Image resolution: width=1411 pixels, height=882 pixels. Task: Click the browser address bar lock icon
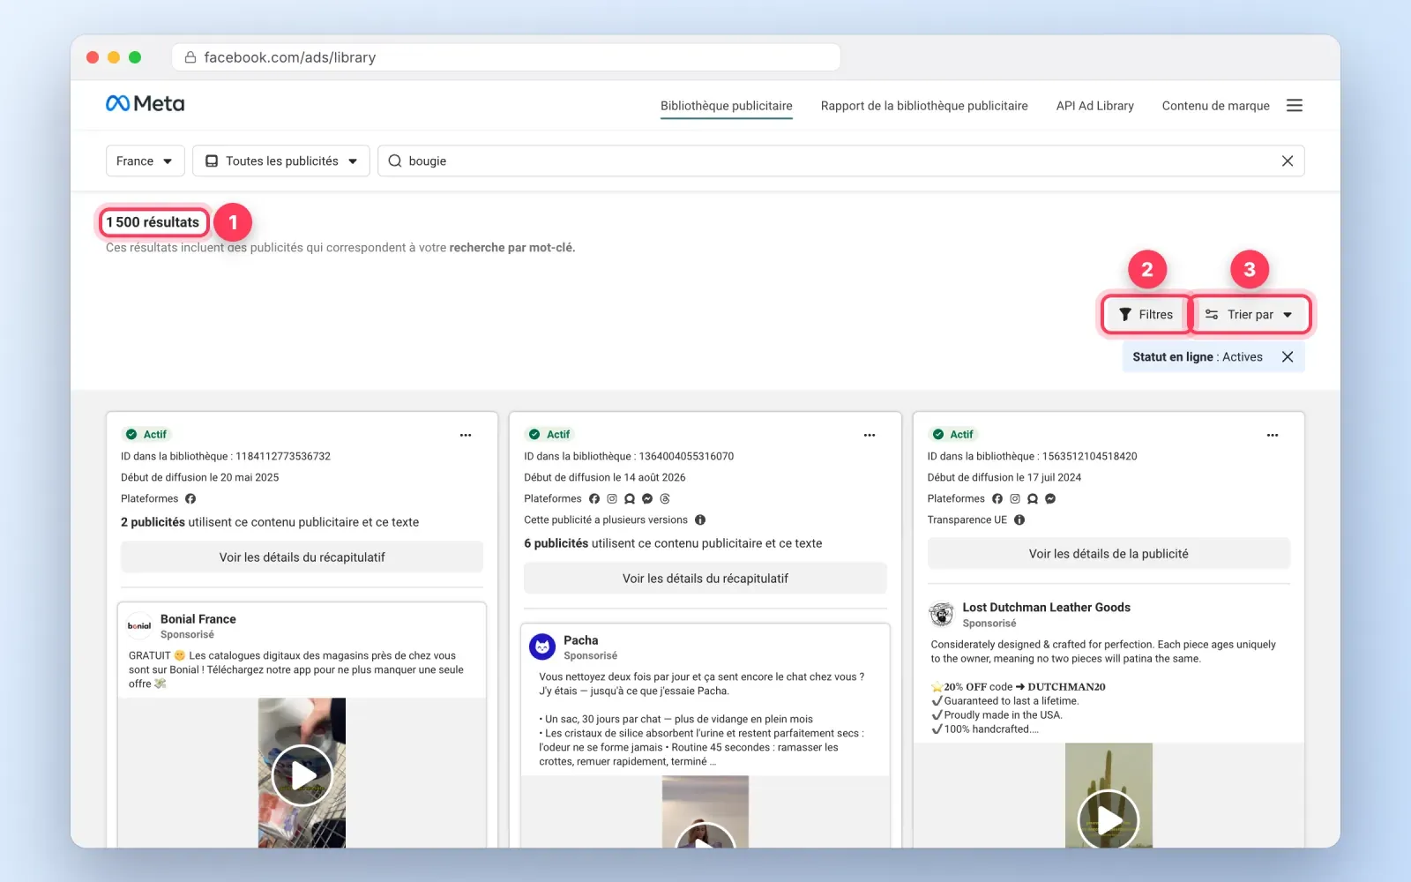[x=190, y=57]
